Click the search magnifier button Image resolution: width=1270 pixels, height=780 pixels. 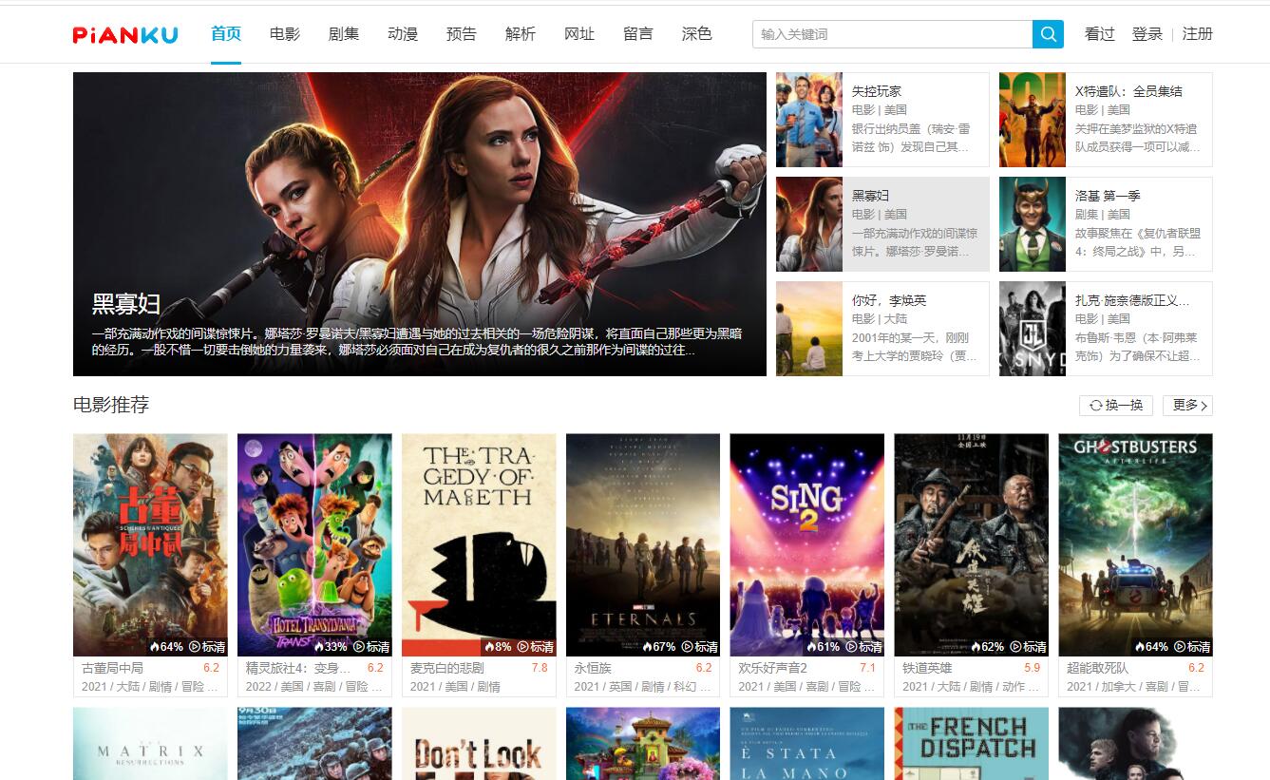pyautogui.click(x=1048, y=34)
